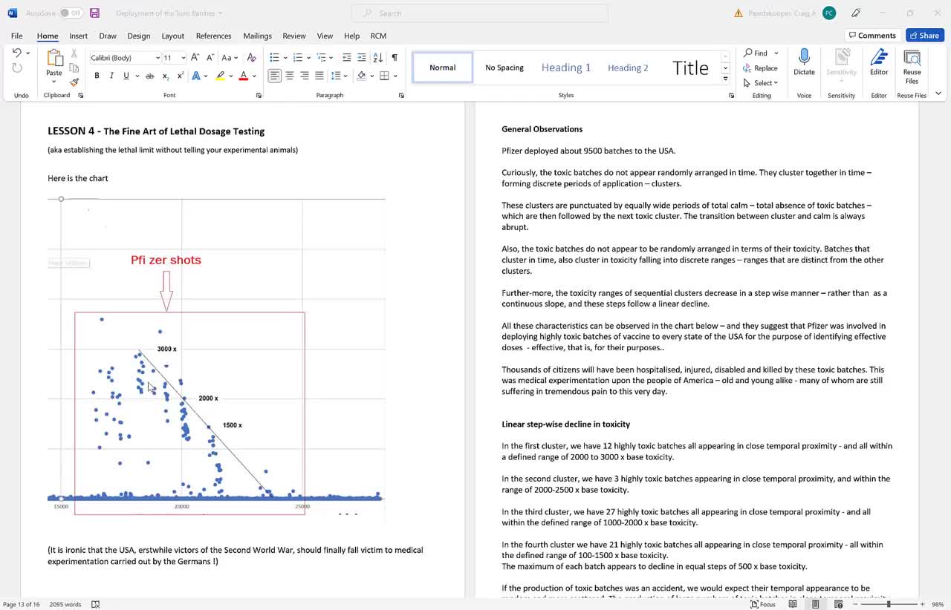951x610 pixels.
Task: Apply the Title style
Action: (690, 68)
